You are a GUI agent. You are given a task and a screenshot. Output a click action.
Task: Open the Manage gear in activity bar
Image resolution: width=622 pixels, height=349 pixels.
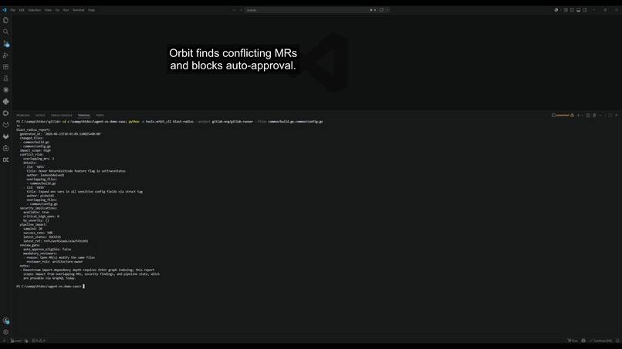tap(5, 332)
